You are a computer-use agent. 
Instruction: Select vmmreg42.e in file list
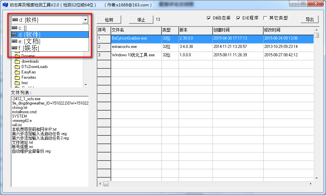[22, 121]
